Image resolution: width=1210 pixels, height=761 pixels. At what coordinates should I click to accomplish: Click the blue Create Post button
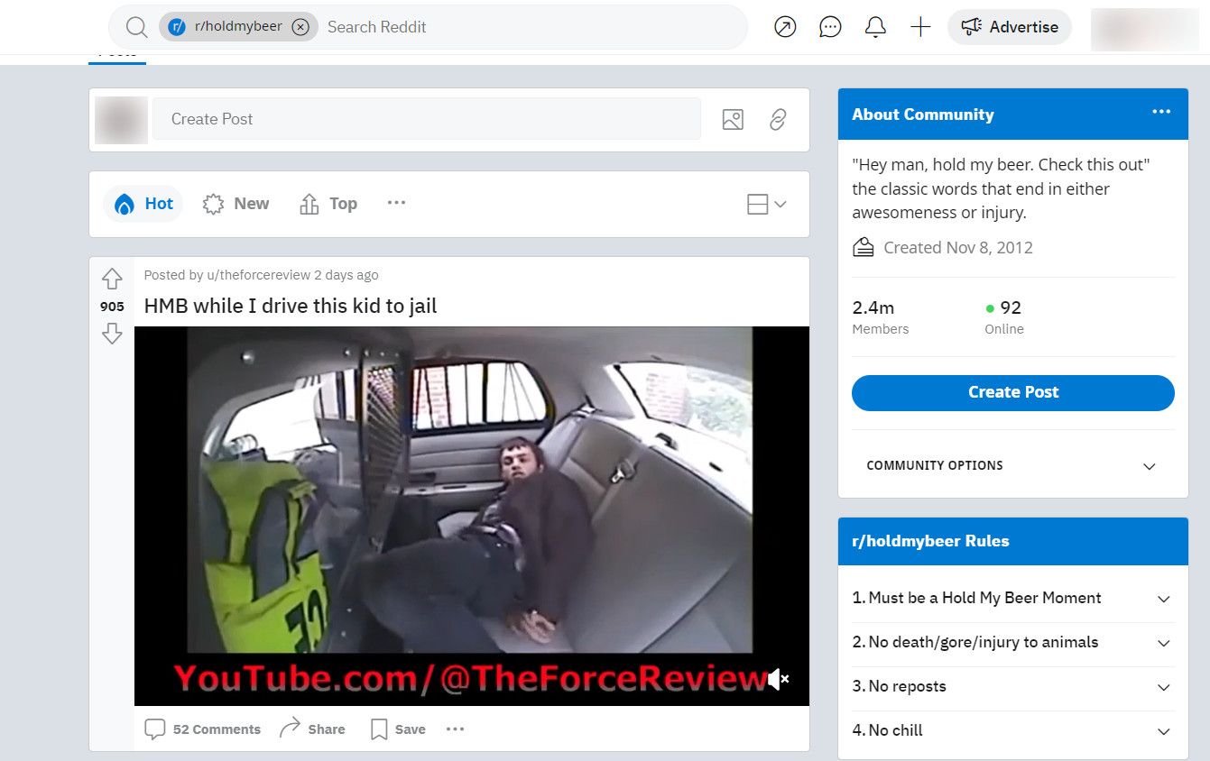(1012, 392)
